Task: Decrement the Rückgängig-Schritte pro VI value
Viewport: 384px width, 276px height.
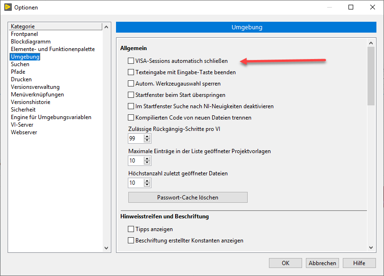Action: 147,140
